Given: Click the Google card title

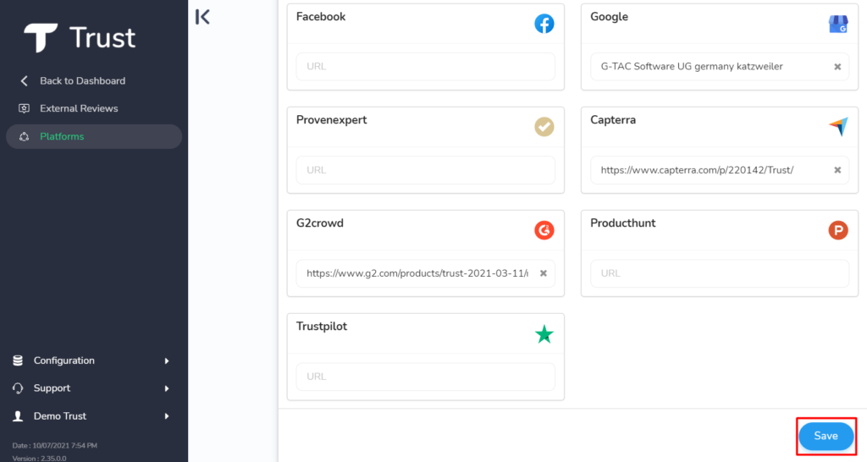Looking at the screenshot, I should (609, 17).
